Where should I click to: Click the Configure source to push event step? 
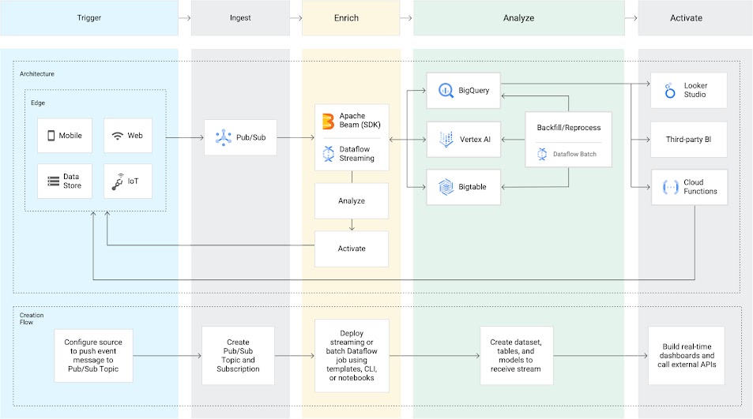coord(93,356)
